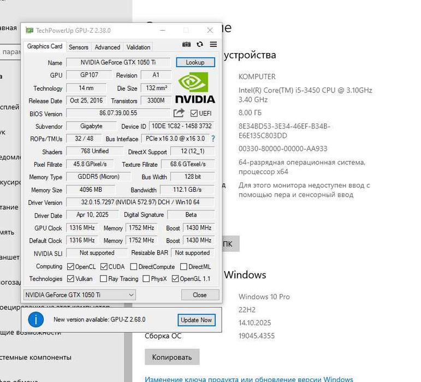
Task: Toggle the DirectML checkbox
Action: (183, 267)
